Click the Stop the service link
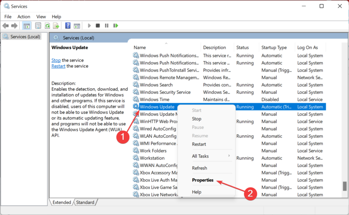 (56, 60)
